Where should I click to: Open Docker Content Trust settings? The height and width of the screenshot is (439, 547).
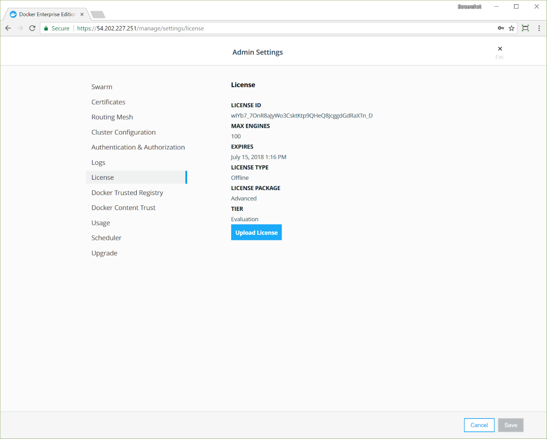[x=123, y=208]
